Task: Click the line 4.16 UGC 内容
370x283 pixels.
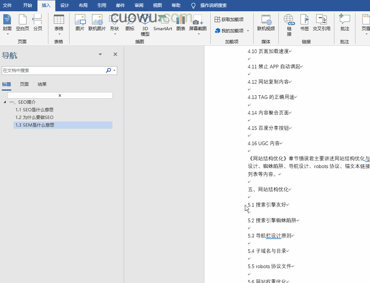Action: [263, 143]
